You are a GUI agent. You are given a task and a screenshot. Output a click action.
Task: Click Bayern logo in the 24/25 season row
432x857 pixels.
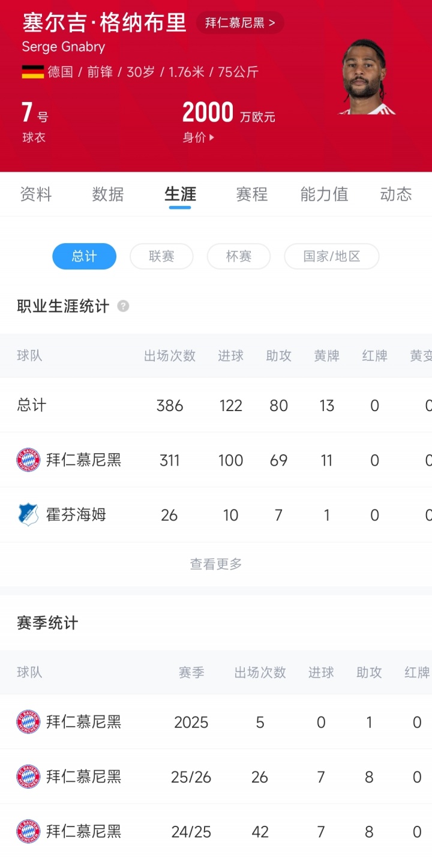pos(28,832)
